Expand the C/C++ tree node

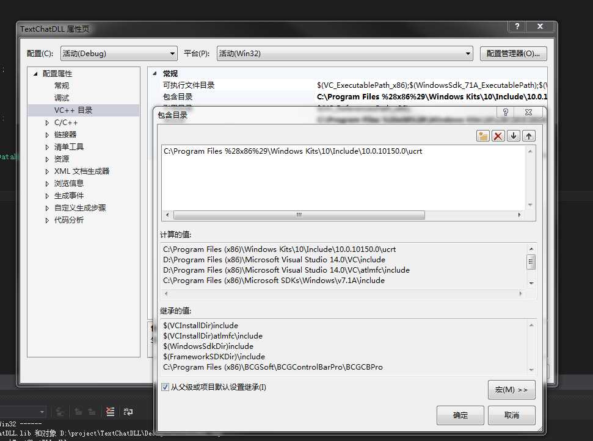point(47,123)
